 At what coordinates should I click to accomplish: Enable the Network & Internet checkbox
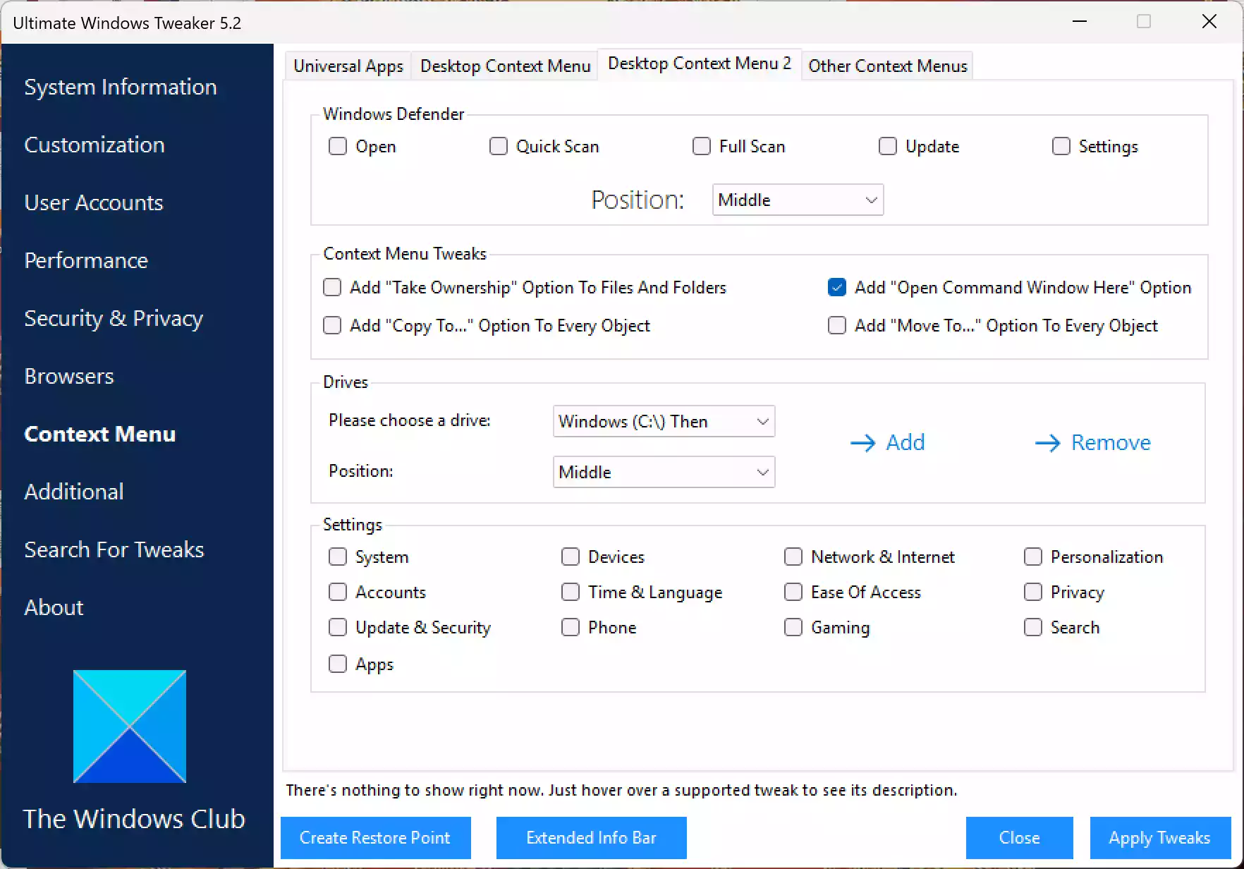click(x=793, y=557)
